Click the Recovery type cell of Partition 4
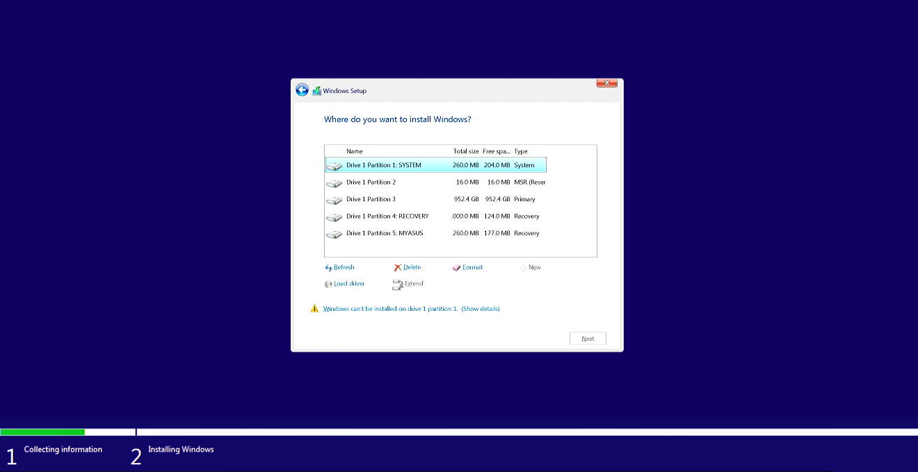Viewport: 918px width, 472px height. [527, 217]
